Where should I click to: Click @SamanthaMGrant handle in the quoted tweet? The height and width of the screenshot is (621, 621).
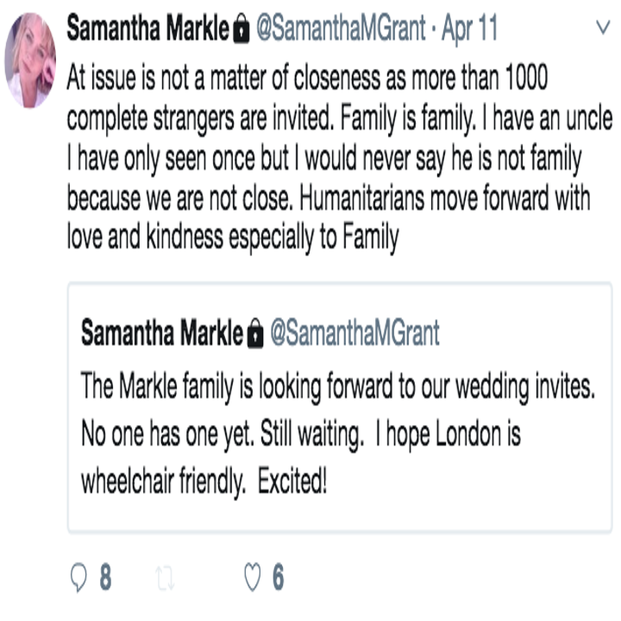(x=355, y=333)
